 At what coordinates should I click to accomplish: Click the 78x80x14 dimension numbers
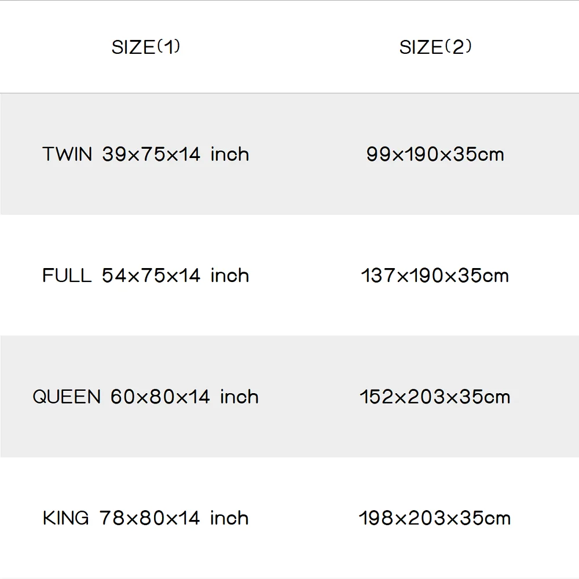[150, 518]
